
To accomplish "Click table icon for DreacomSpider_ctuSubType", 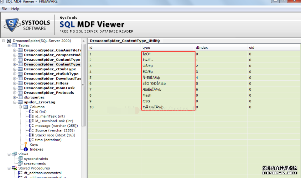I will pos(20,74).
